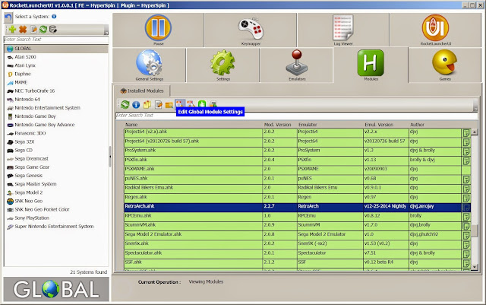Add a new system with the green plus icon

point(12,30)
